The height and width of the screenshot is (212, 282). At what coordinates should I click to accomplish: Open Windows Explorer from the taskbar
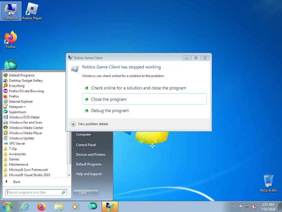tap(59, 206)
